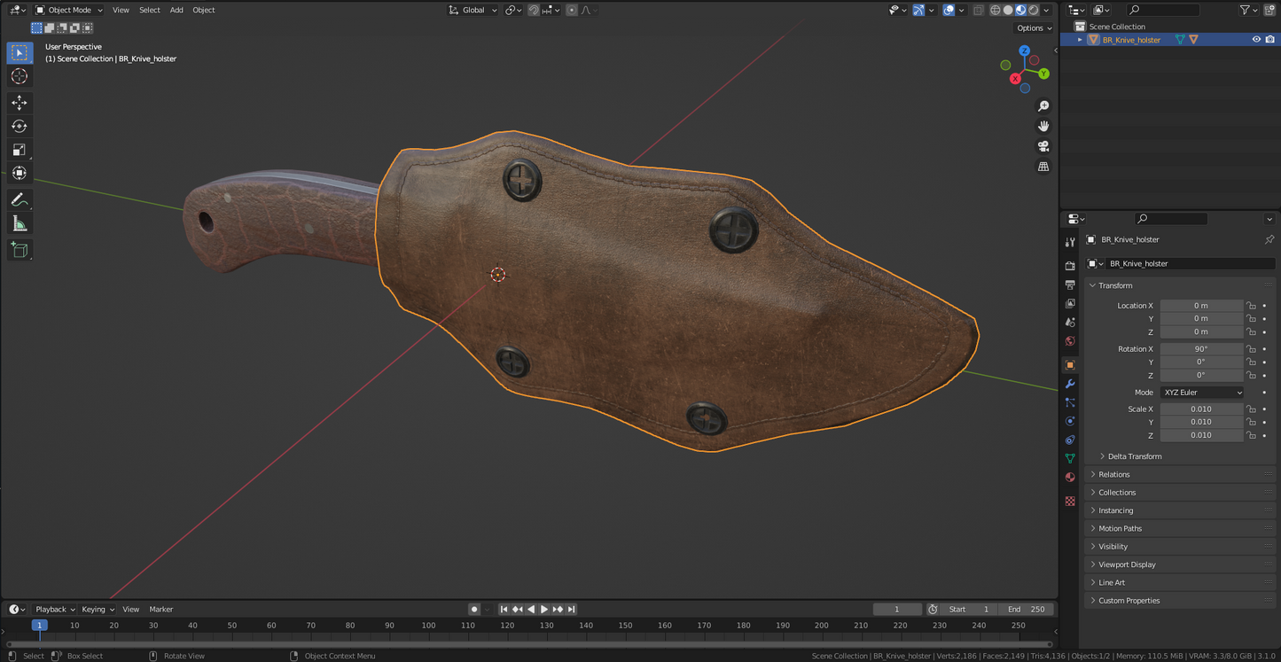Toggle camera view in viewport
Screen dimensions: 1281x662
(1043, 146)
